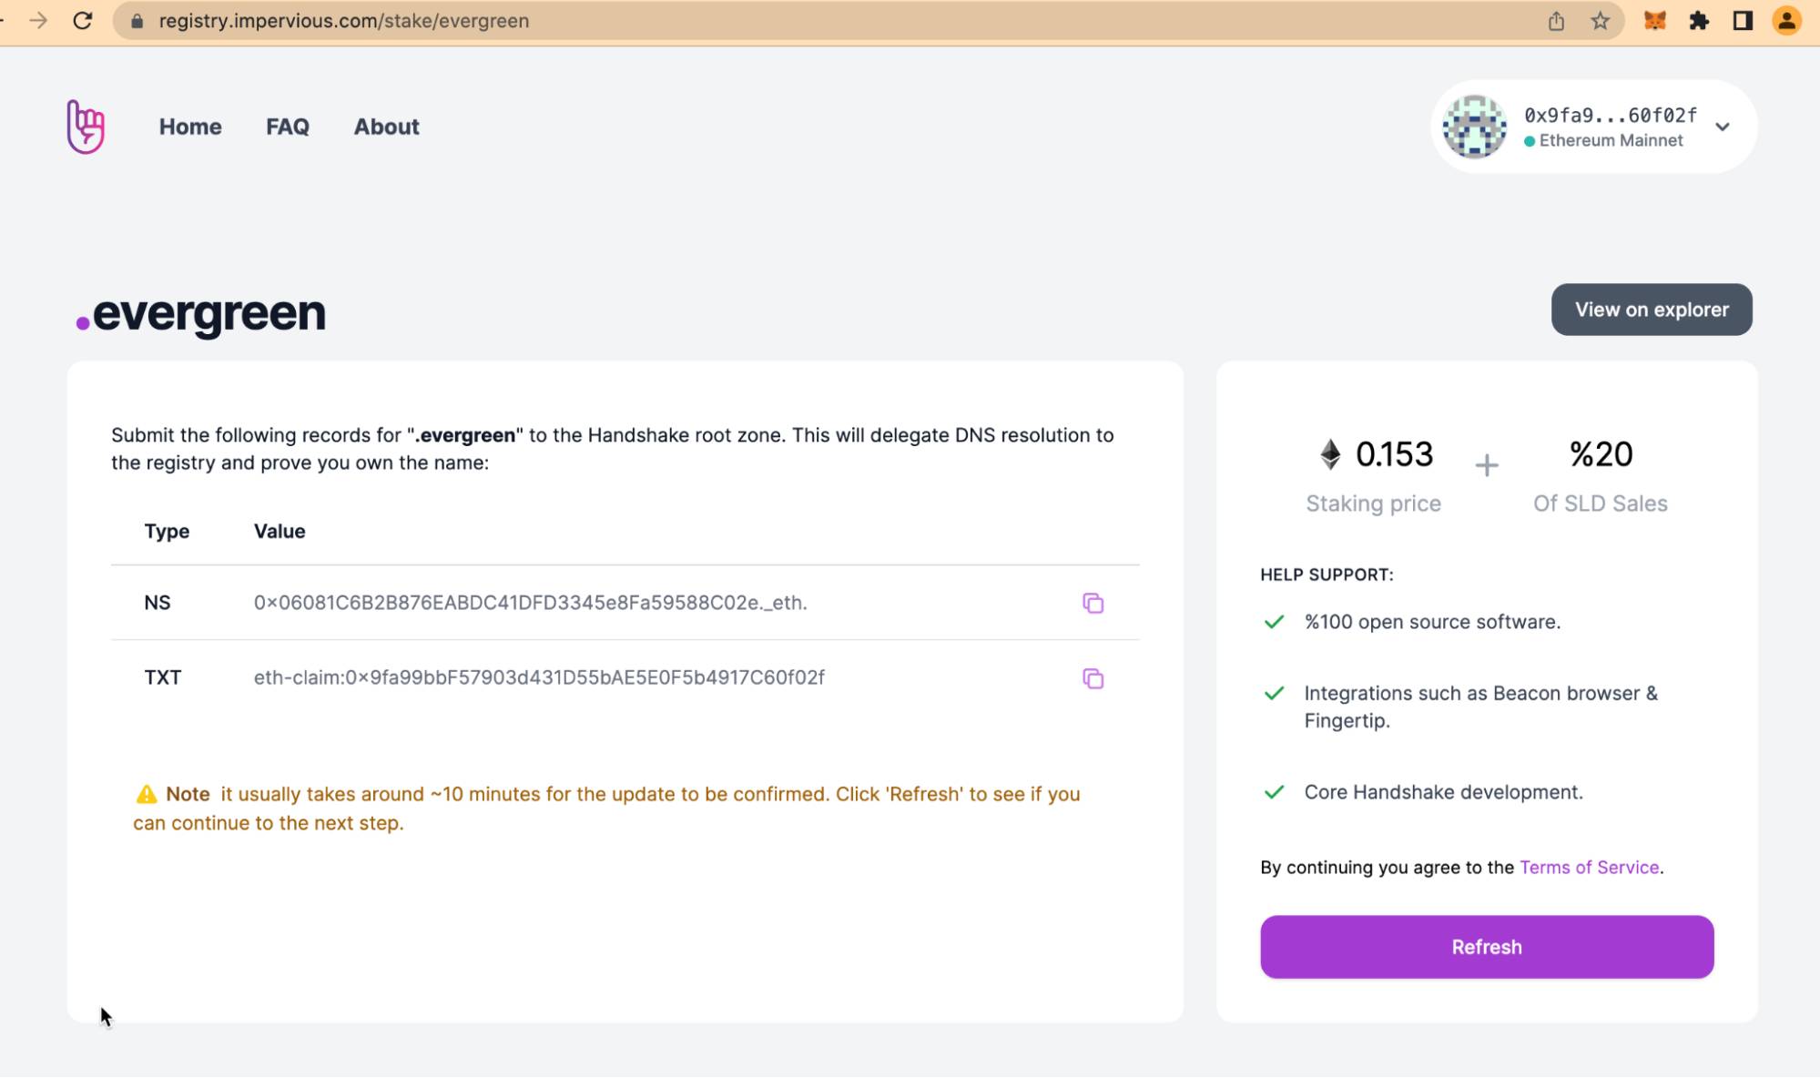The image size is (1820, 1078).
Task: Open the About page
Action: click(x=386, y=127)
